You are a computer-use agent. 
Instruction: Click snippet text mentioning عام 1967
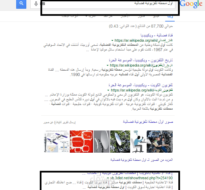pos(129,50)
